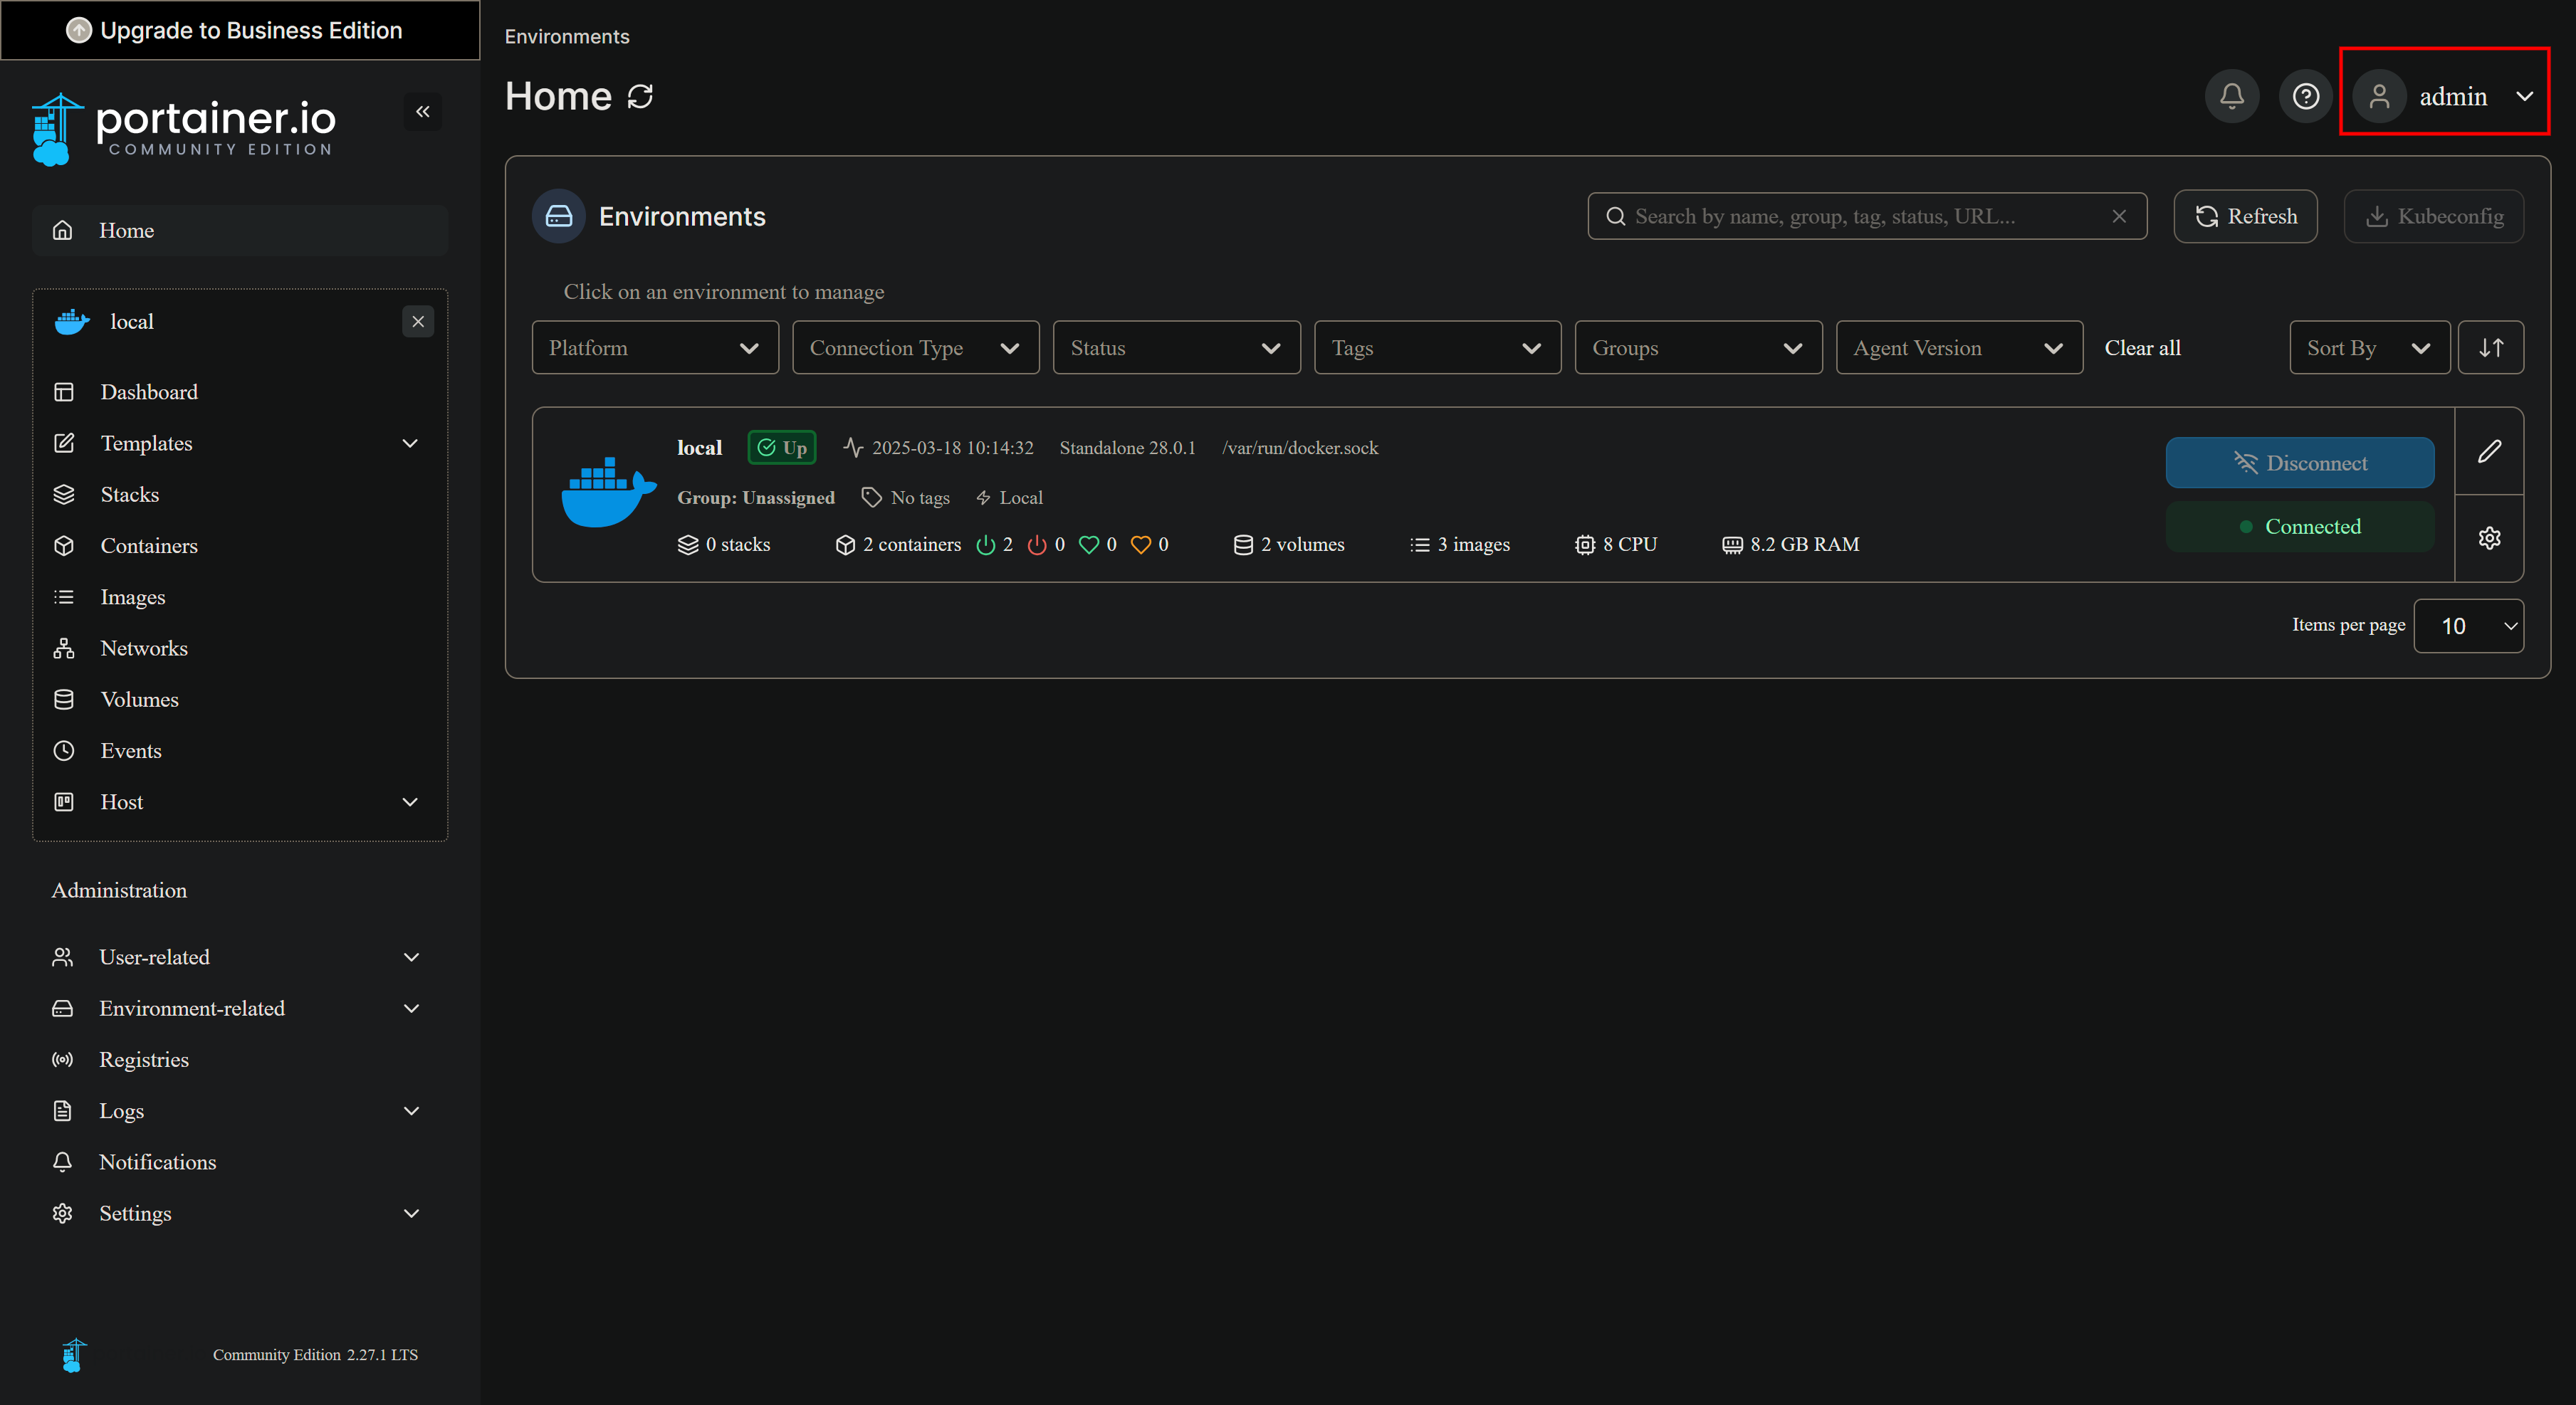Toggle sort order arrows button
2576x1405 pixels.
(2490, 347)
